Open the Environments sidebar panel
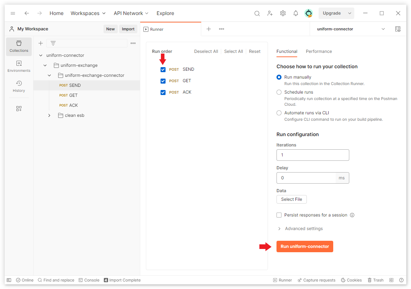The width and height of the screenshot is (411, 289). (x=19, y=66)
